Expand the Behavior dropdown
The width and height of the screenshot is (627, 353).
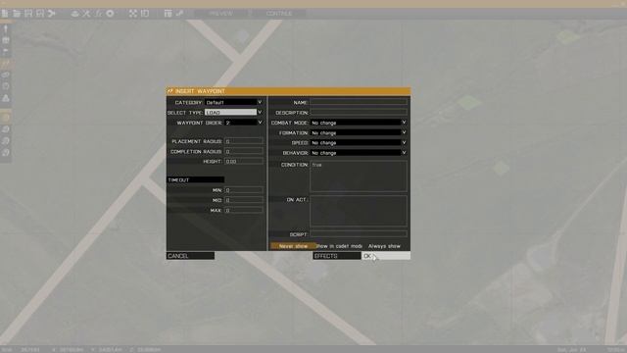pos(359,153)
